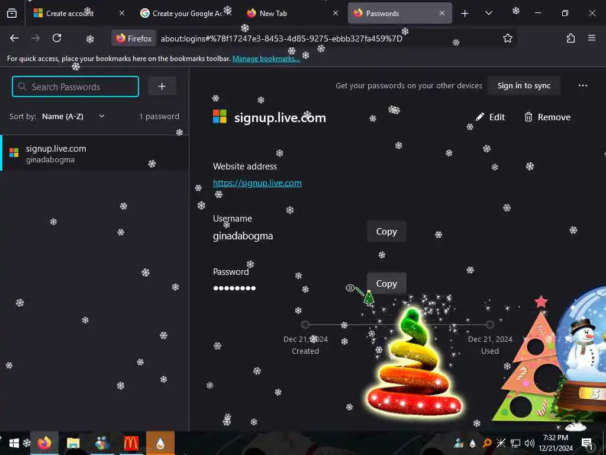Click the about:logins address bar URL

click(281, 39)
